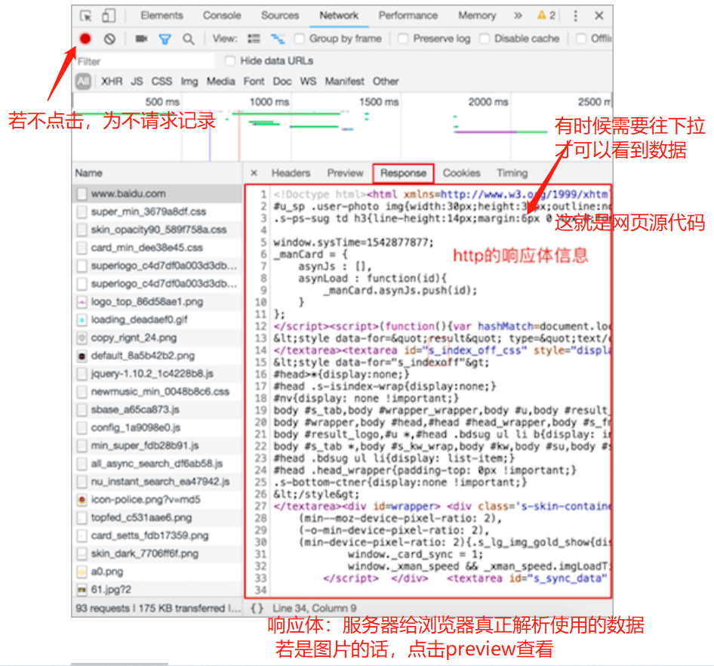Open network search with magnifier icon
This screenshot has height=666, width=714.
click(x=189, y=39)
